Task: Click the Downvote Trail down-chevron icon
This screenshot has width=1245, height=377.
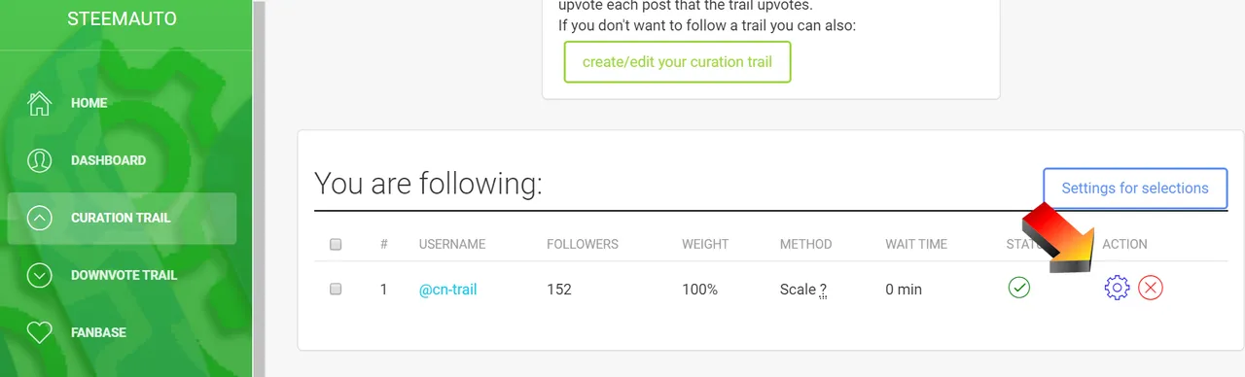Action: click(39, 275)
